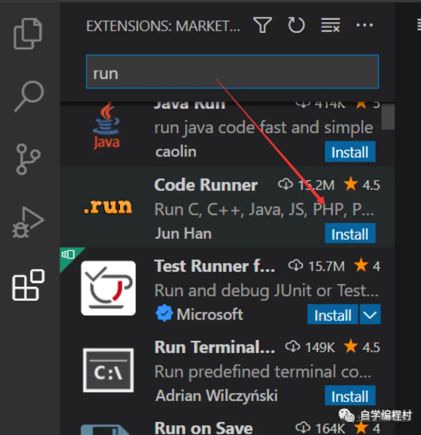This screenshot has height=435, width=421.
Task: Click Run on Save's 164K download icon
Action: (x=303, y=427)
